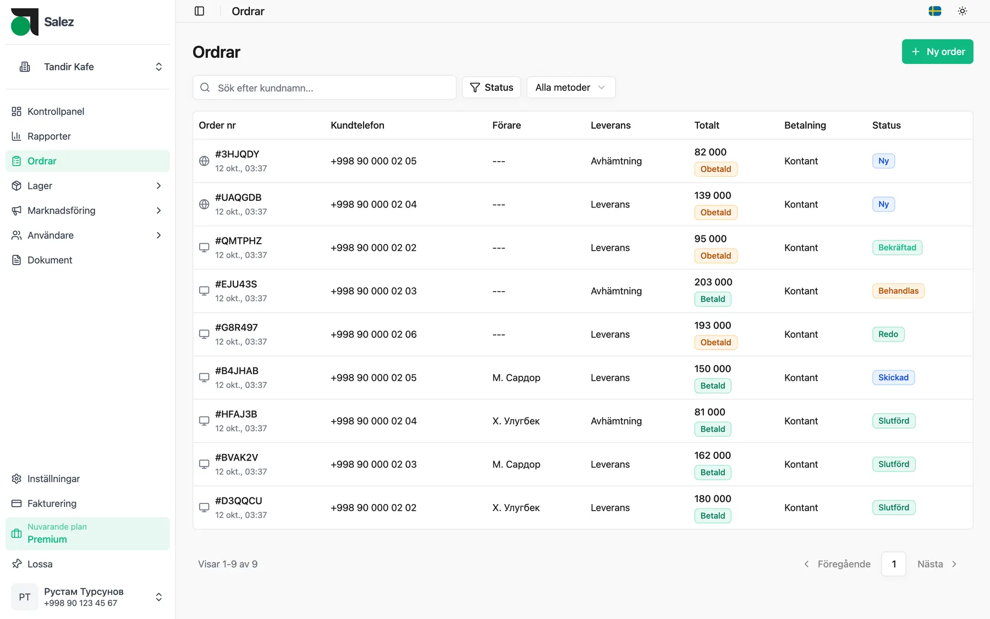Click the Lossa pin icon

coord(16,564)
